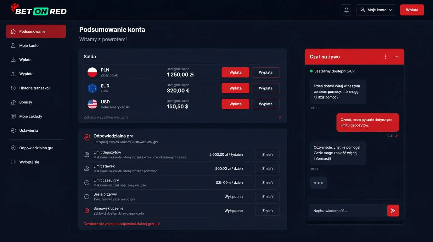Open the Moje konto dropdown in header
The height and width of the screenshot is (242, 433).
(376, 10)
